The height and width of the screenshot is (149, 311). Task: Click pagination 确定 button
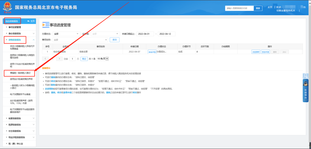tap(84, 59)
